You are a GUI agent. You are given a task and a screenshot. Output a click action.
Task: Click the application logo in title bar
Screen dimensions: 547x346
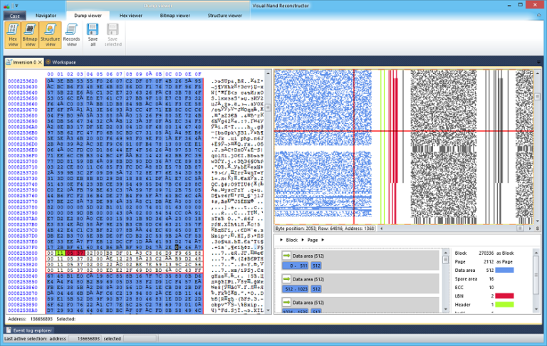6,6
